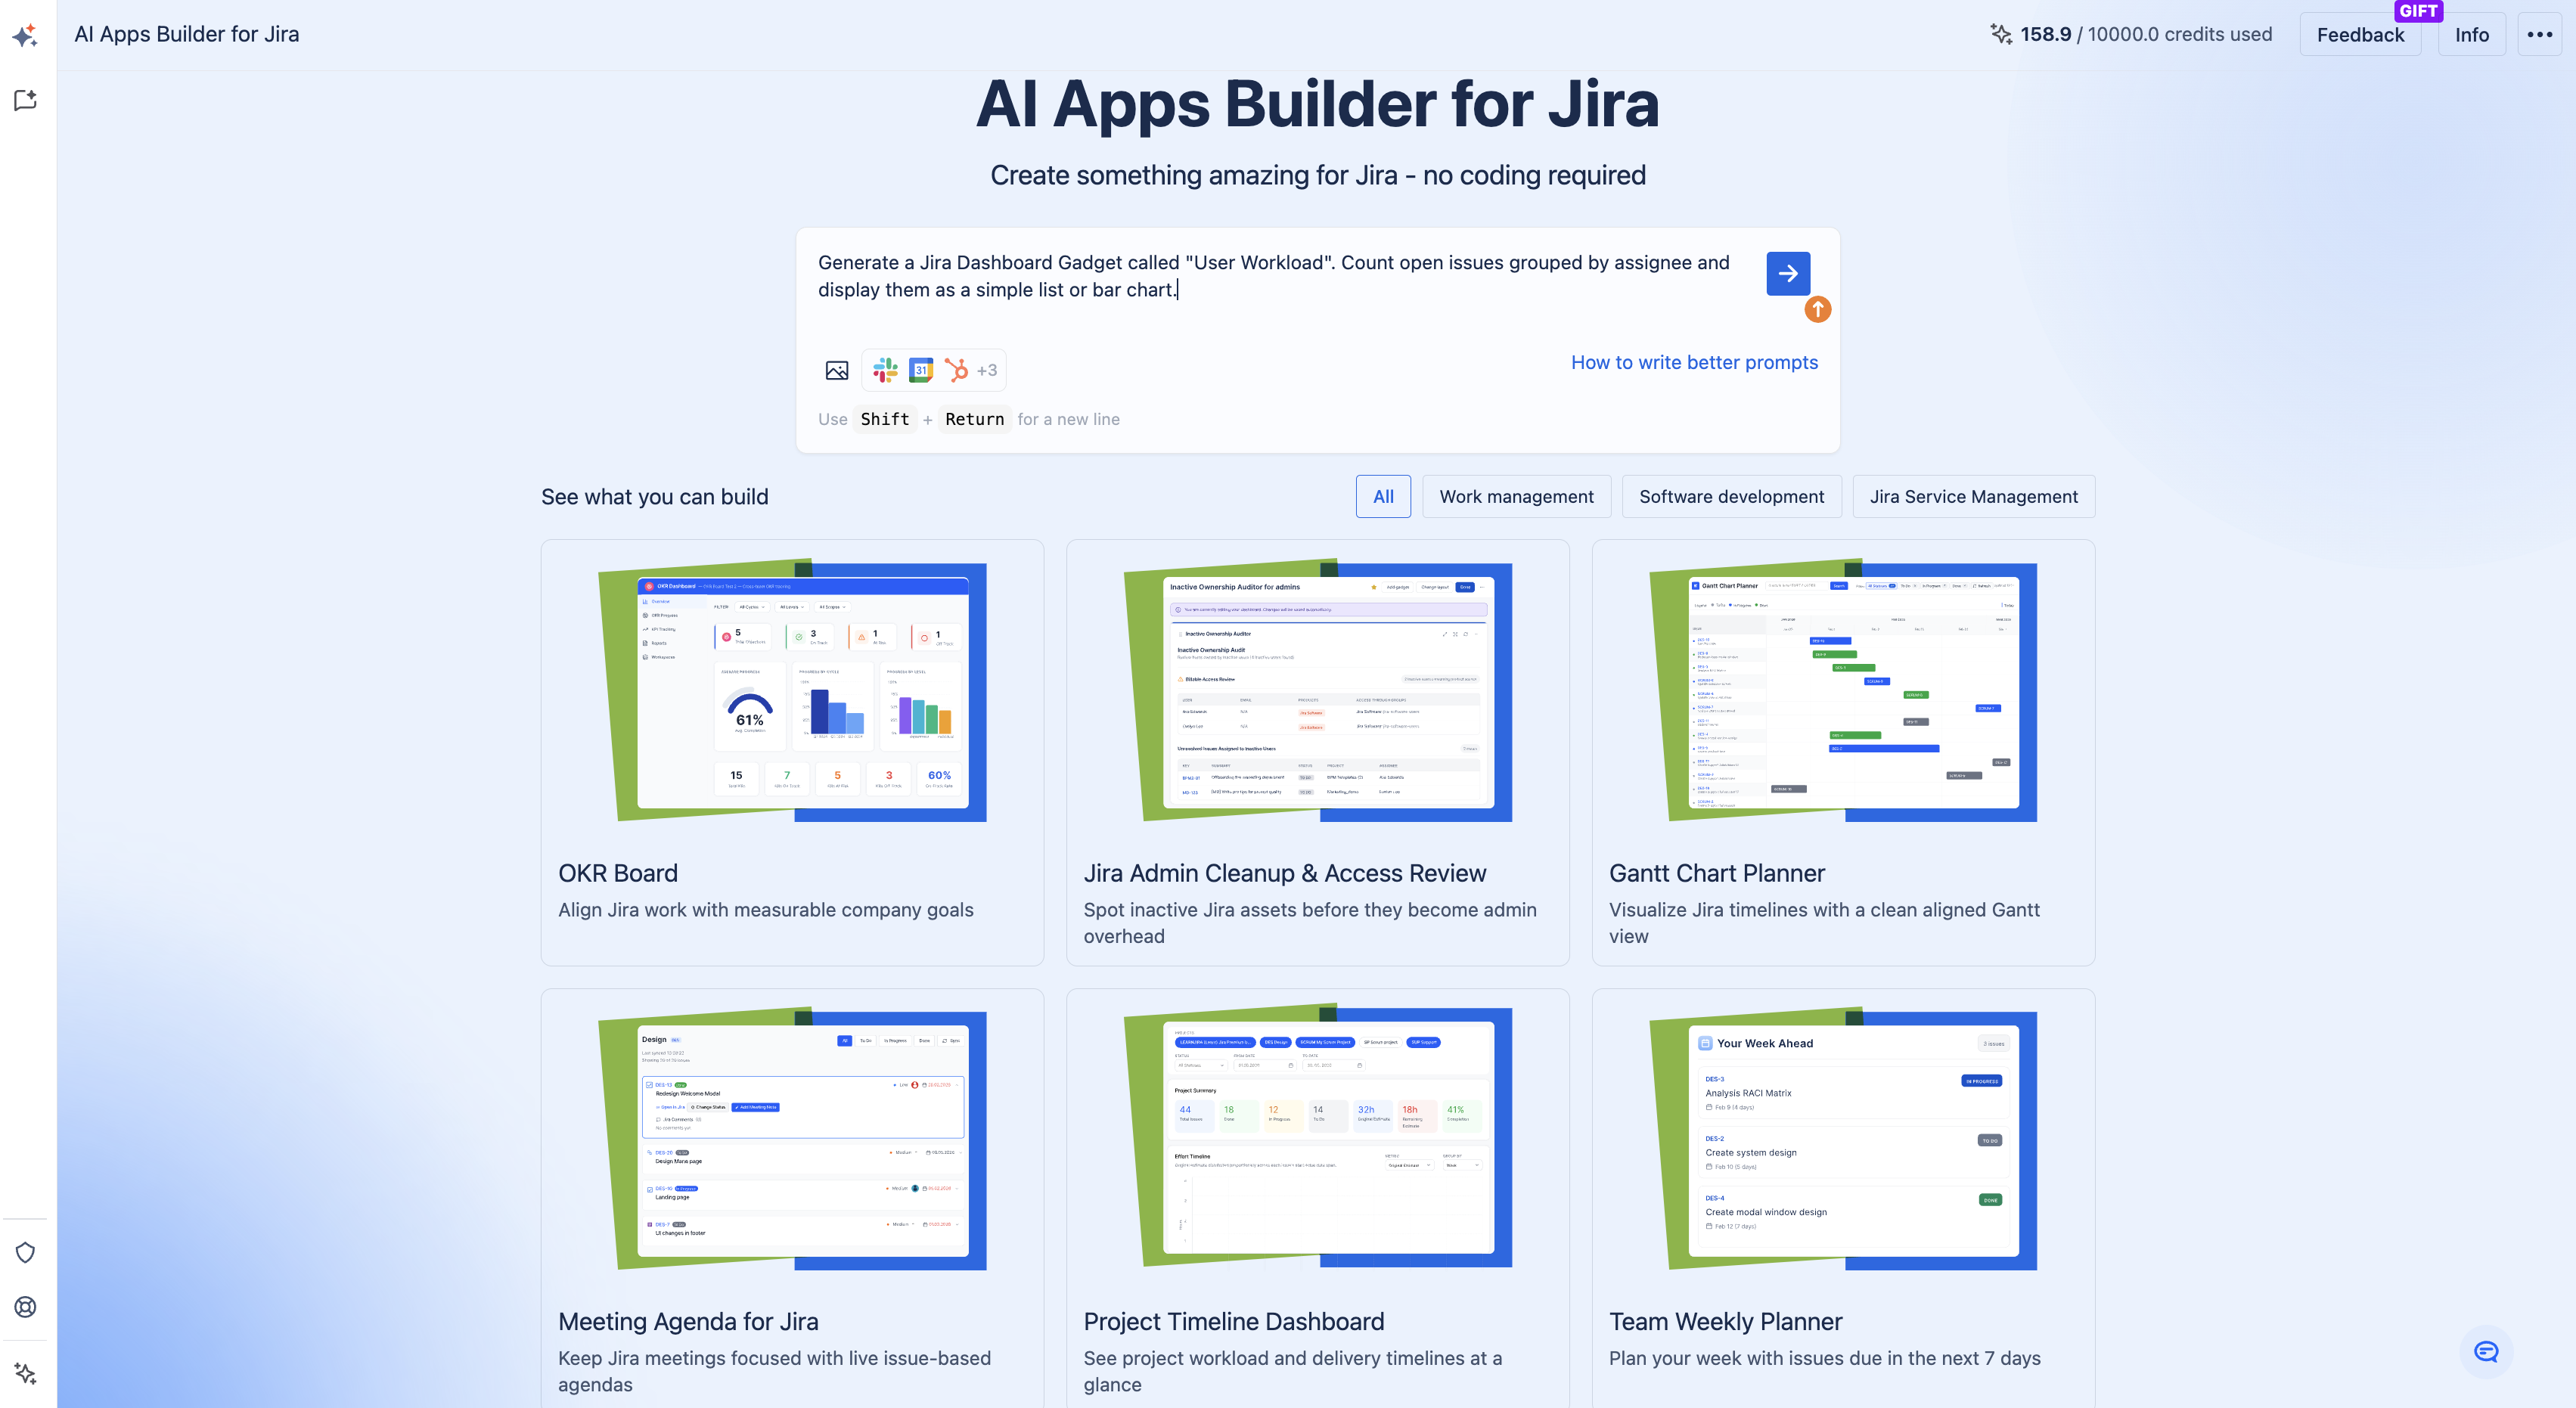This screenshot has width=2576, height=1408.
Task: Click the OKR Board card title
Action: point(618,873)
